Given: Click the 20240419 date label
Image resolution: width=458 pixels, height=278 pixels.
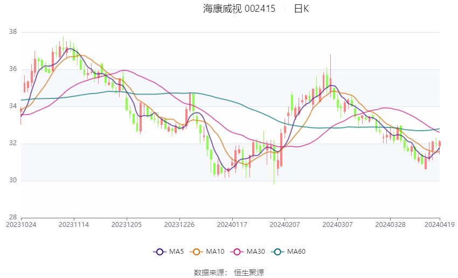Looking at the screenshot, I should pos(439,224).
